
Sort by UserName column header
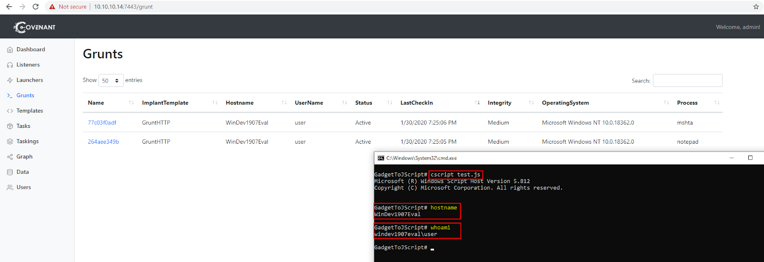[320, 103]
